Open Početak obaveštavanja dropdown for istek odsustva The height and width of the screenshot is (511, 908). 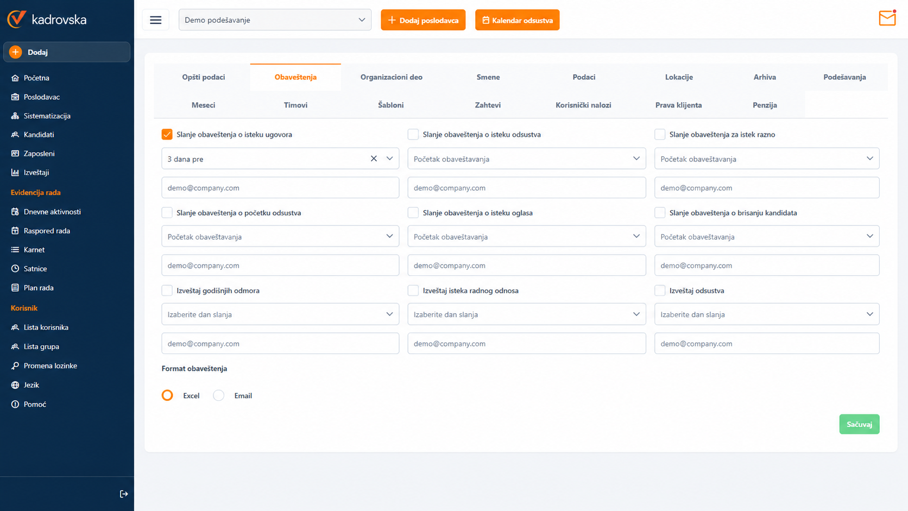[527, 159]
